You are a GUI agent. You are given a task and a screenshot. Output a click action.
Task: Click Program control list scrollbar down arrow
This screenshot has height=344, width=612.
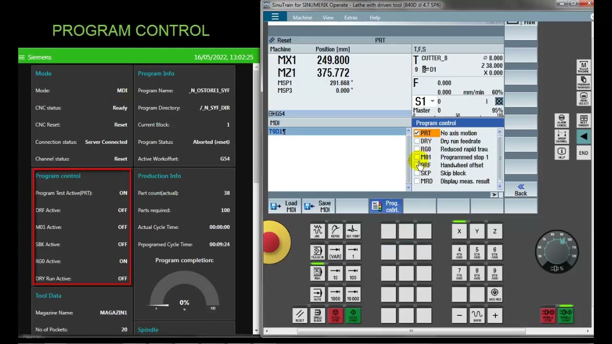500,187
